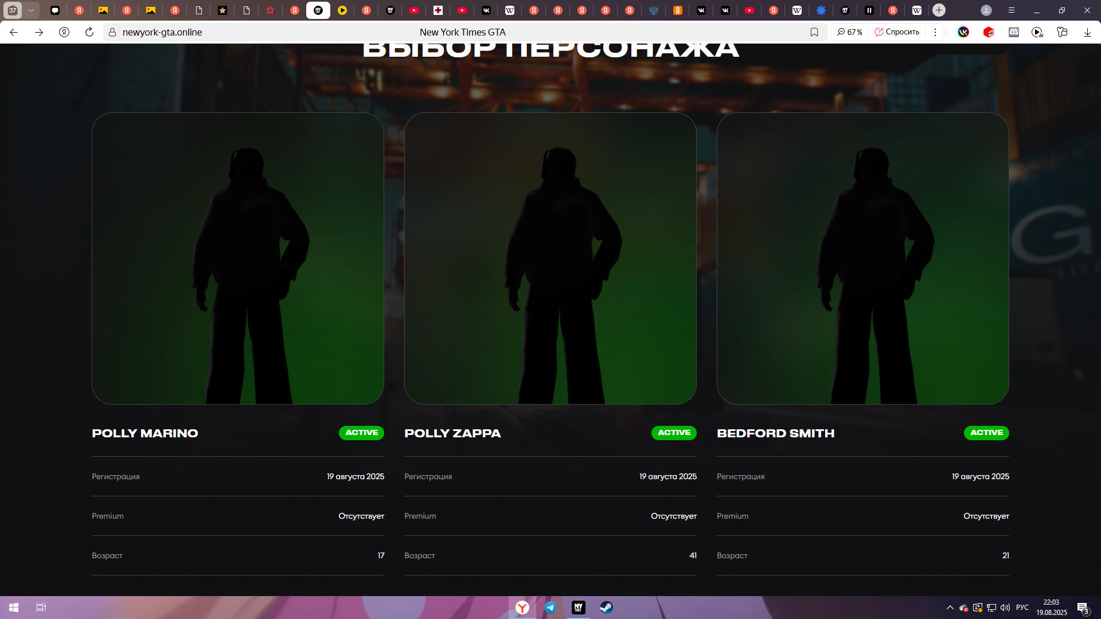Click the 67% zoom indicator
The height and width of the screenshot is (619, 1101).
point(849,32)
